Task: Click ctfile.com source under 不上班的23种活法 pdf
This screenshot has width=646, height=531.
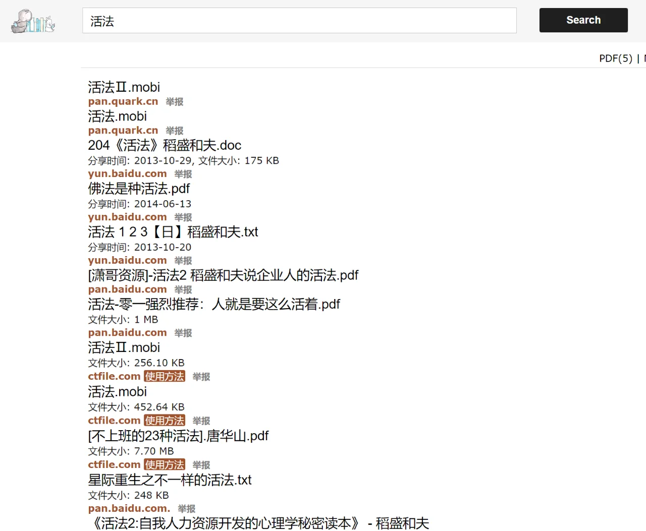Action: tap(114, 465)
